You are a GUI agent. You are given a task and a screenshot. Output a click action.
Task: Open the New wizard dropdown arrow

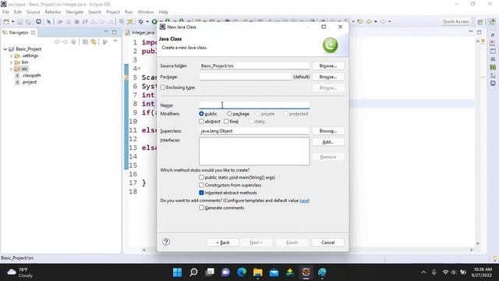[x=12, y=22]
